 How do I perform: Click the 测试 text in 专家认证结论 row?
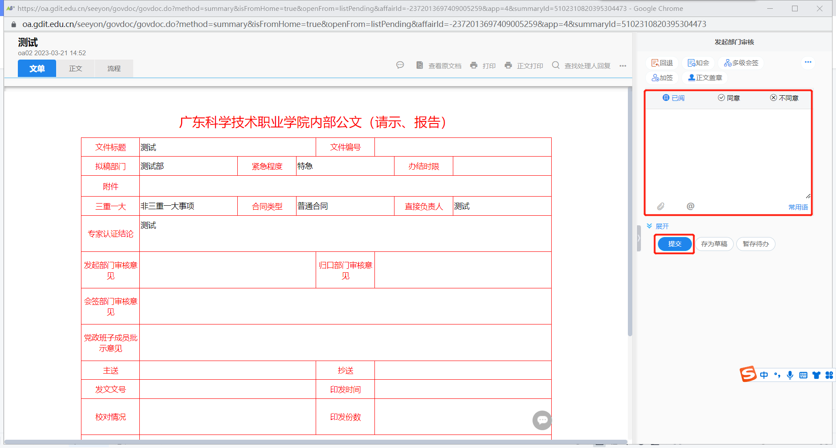pyautogui.click(x=148, y=225)
